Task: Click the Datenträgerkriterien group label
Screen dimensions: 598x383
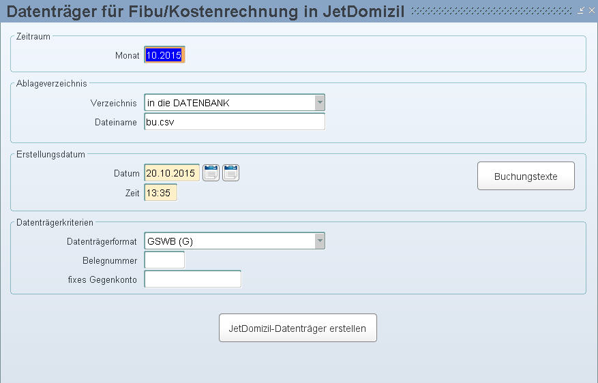Action: 55,223
